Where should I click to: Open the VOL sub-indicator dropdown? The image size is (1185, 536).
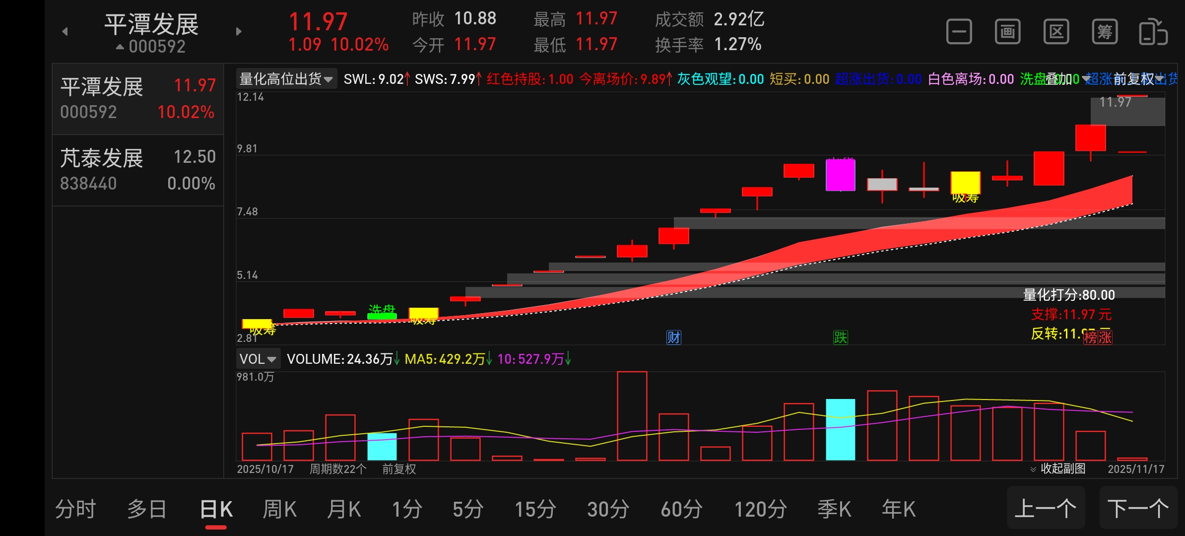[258, 359]
